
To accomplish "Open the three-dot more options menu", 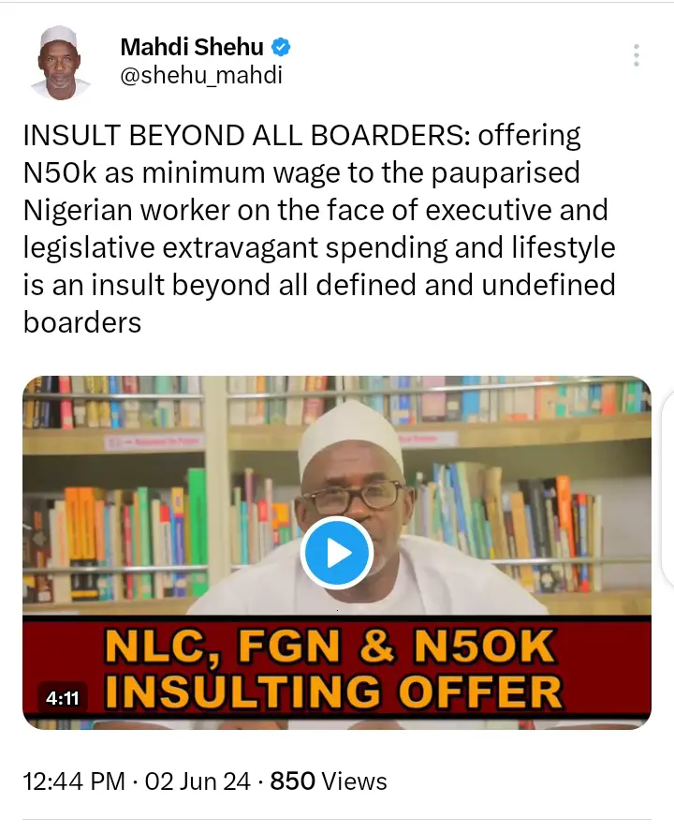I will 637,55.
